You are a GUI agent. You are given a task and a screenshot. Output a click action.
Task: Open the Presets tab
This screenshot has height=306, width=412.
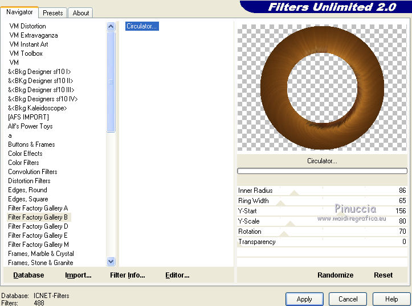[53, 13]
